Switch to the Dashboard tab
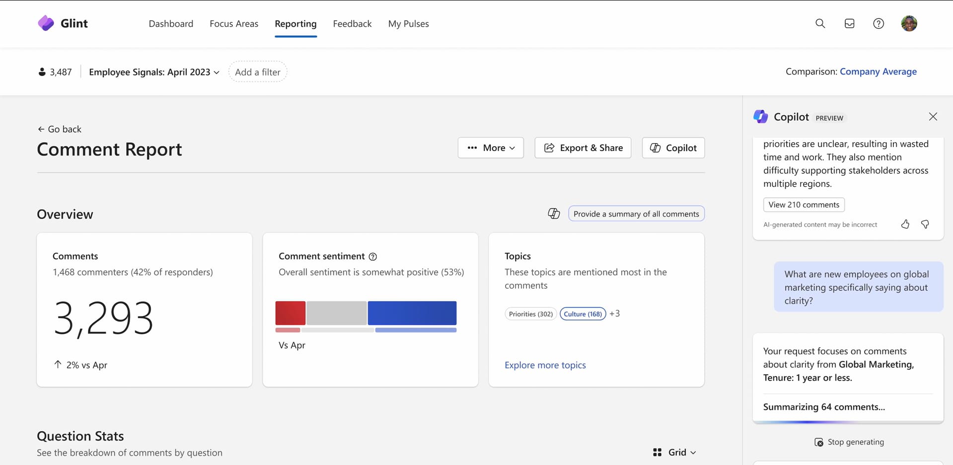Screen dimensions: 953x465 click(x=171, y=24)
